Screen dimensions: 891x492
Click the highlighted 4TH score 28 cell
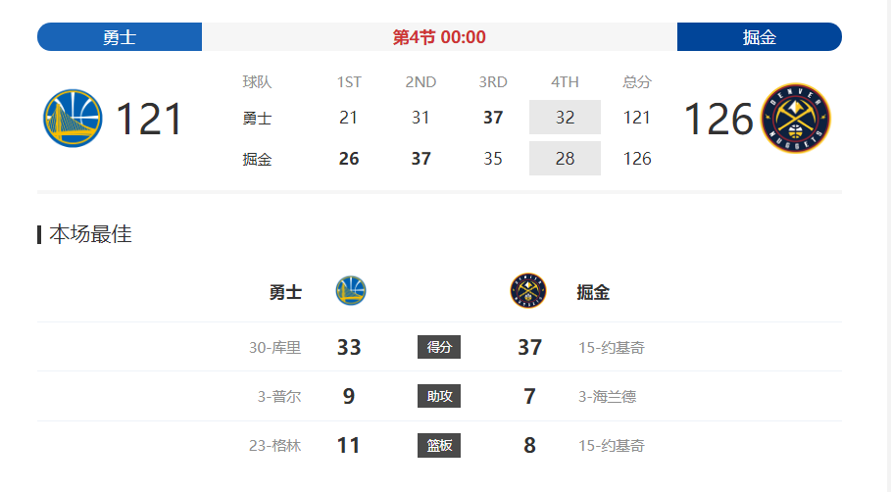tap(565, 158)
